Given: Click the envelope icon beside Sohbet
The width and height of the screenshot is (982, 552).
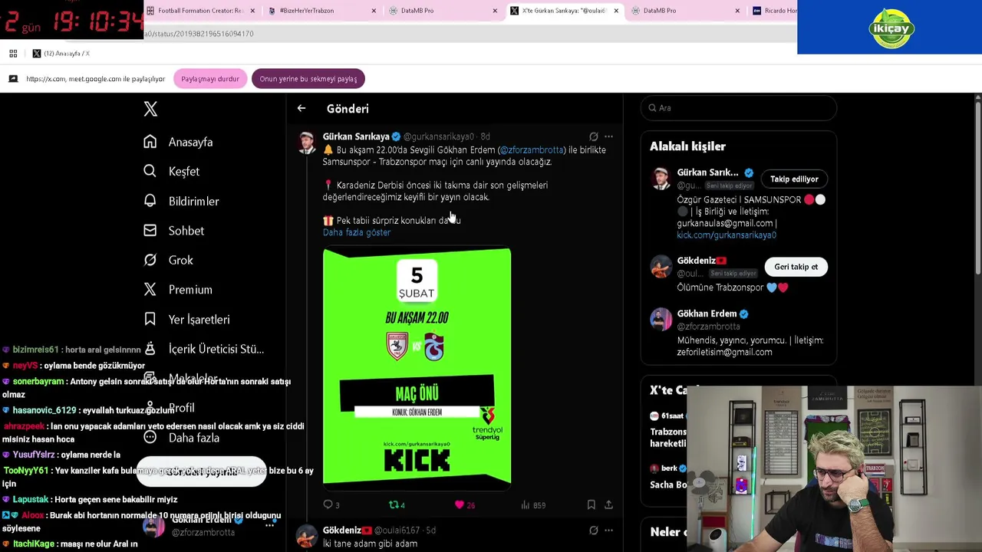Looking at the screenshot, I should 150,230.
